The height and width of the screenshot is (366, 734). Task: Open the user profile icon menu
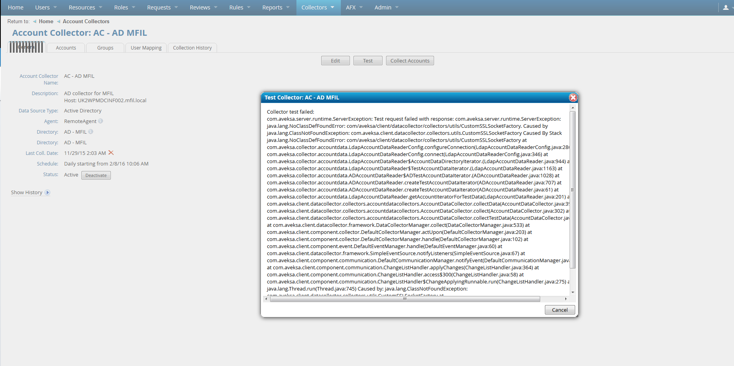[x=726, y=7]
